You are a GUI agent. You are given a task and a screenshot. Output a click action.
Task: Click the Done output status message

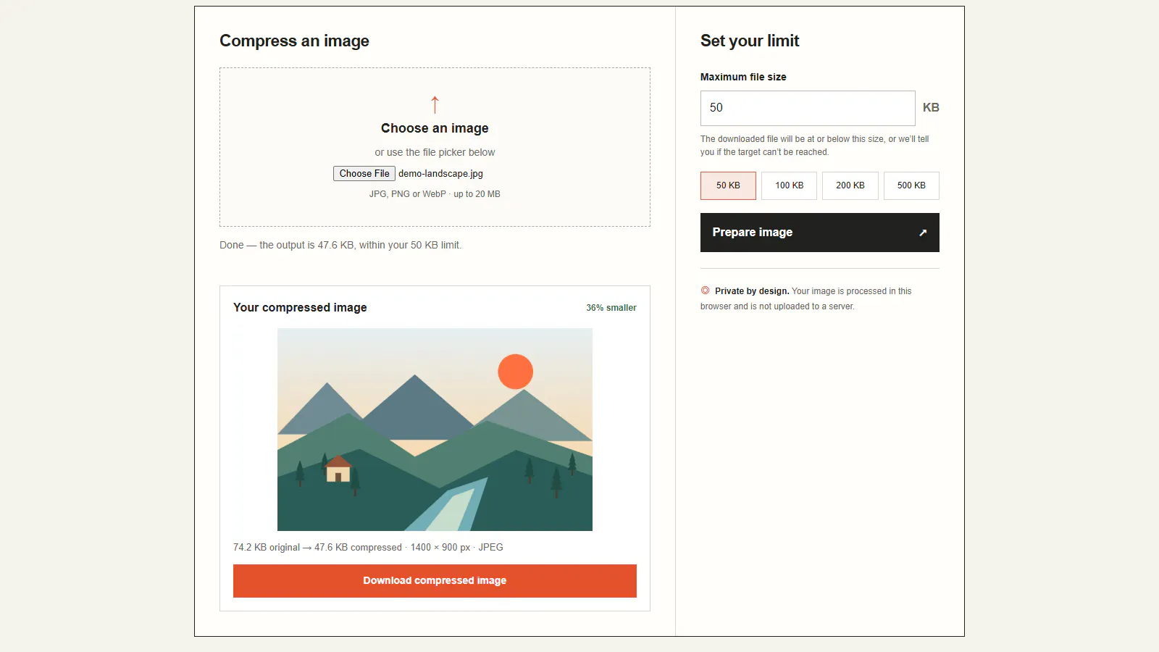pos(340,245)
